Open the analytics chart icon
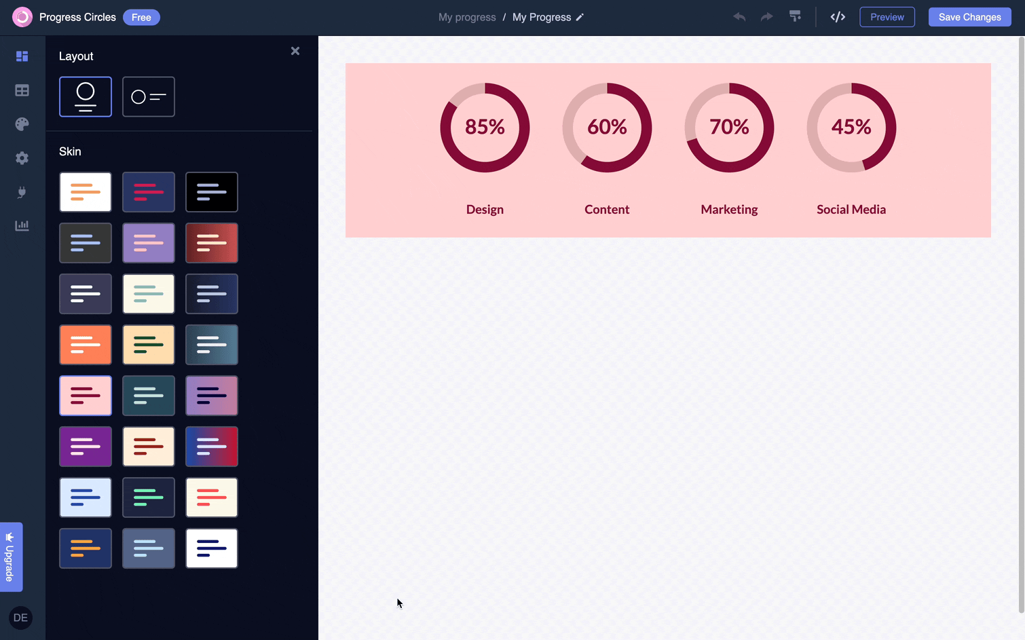This screenshot has width=1025, height=640. click(x=22, y=225)
